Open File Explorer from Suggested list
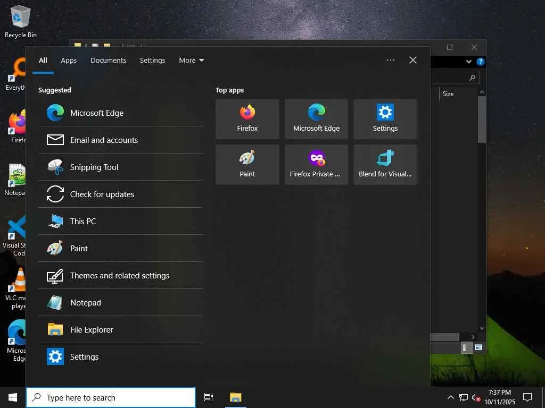 click(x=120, y=329)
